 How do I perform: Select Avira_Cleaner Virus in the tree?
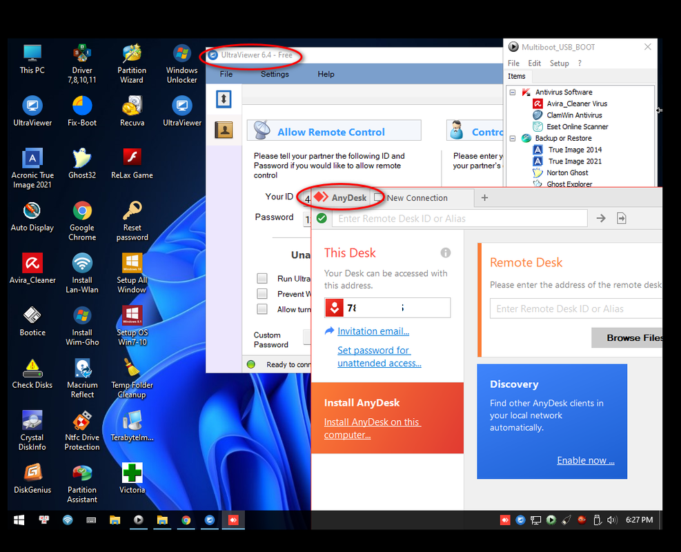[576, 103]
